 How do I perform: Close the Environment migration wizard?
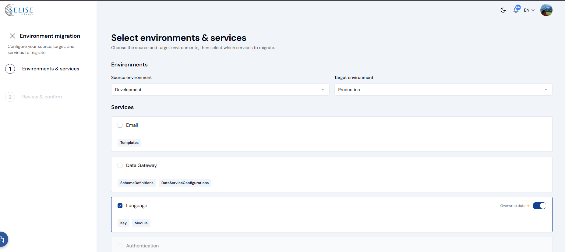[12, 36]
